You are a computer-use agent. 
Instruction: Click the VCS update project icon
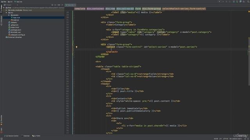tap(234, 2)
